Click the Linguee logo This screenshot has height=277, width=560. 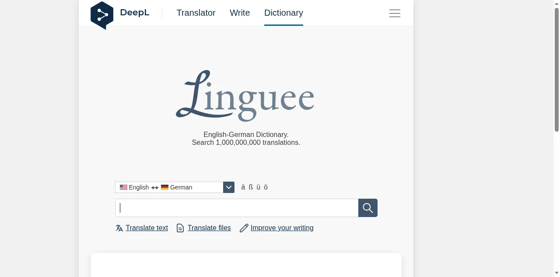(245, 96)
